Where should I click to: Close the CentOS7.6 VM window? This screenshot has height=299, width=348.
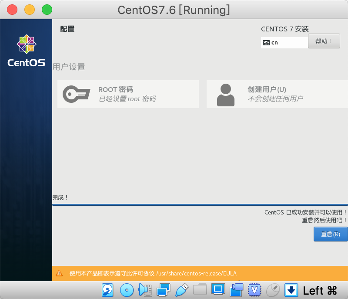[x=12, y=10]
